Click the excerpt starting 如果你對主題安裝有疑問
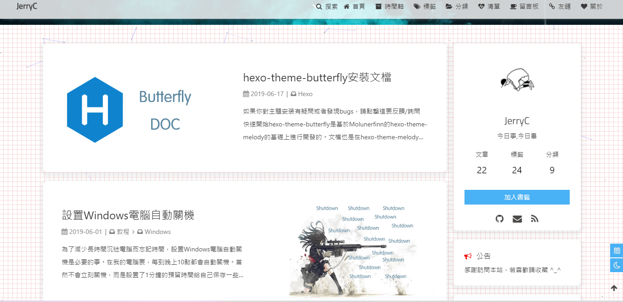 point(335,124)
